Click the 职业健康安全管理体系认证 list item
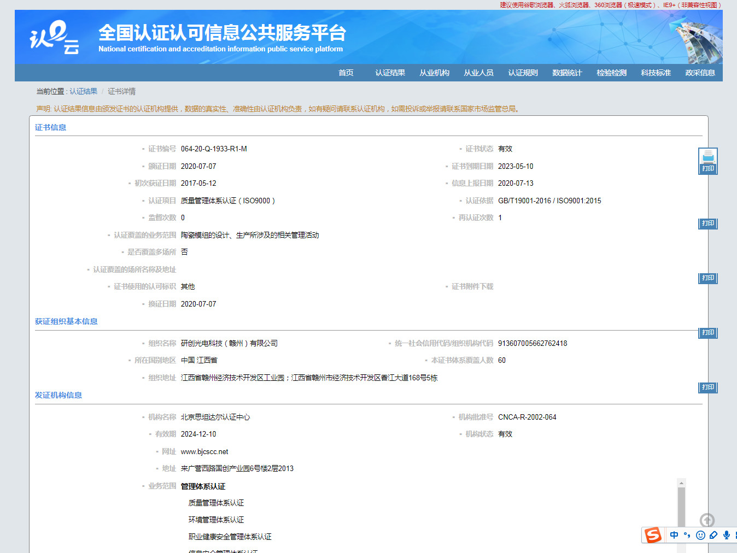This screenshot has height=553, width=737. [230, 537]
